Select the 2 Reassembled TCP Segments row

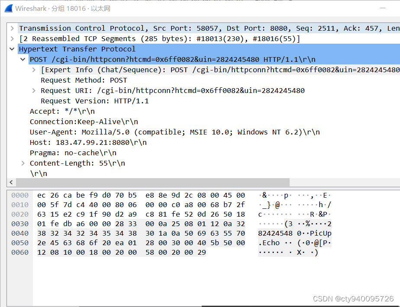pos(159,39)
